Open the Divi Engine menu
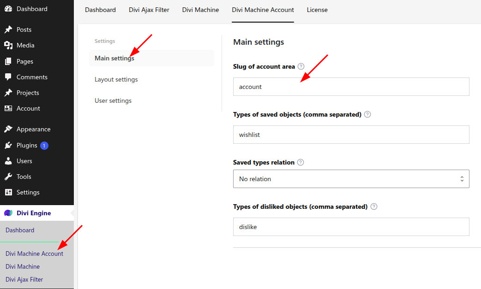481x289 pixels. coord(34,213)
